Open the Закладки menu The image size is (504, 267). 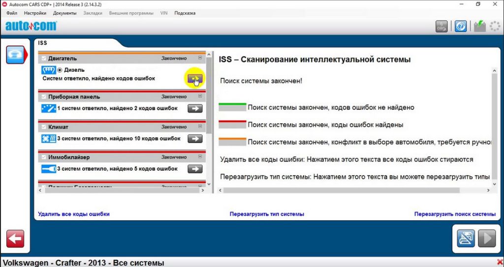93,13
